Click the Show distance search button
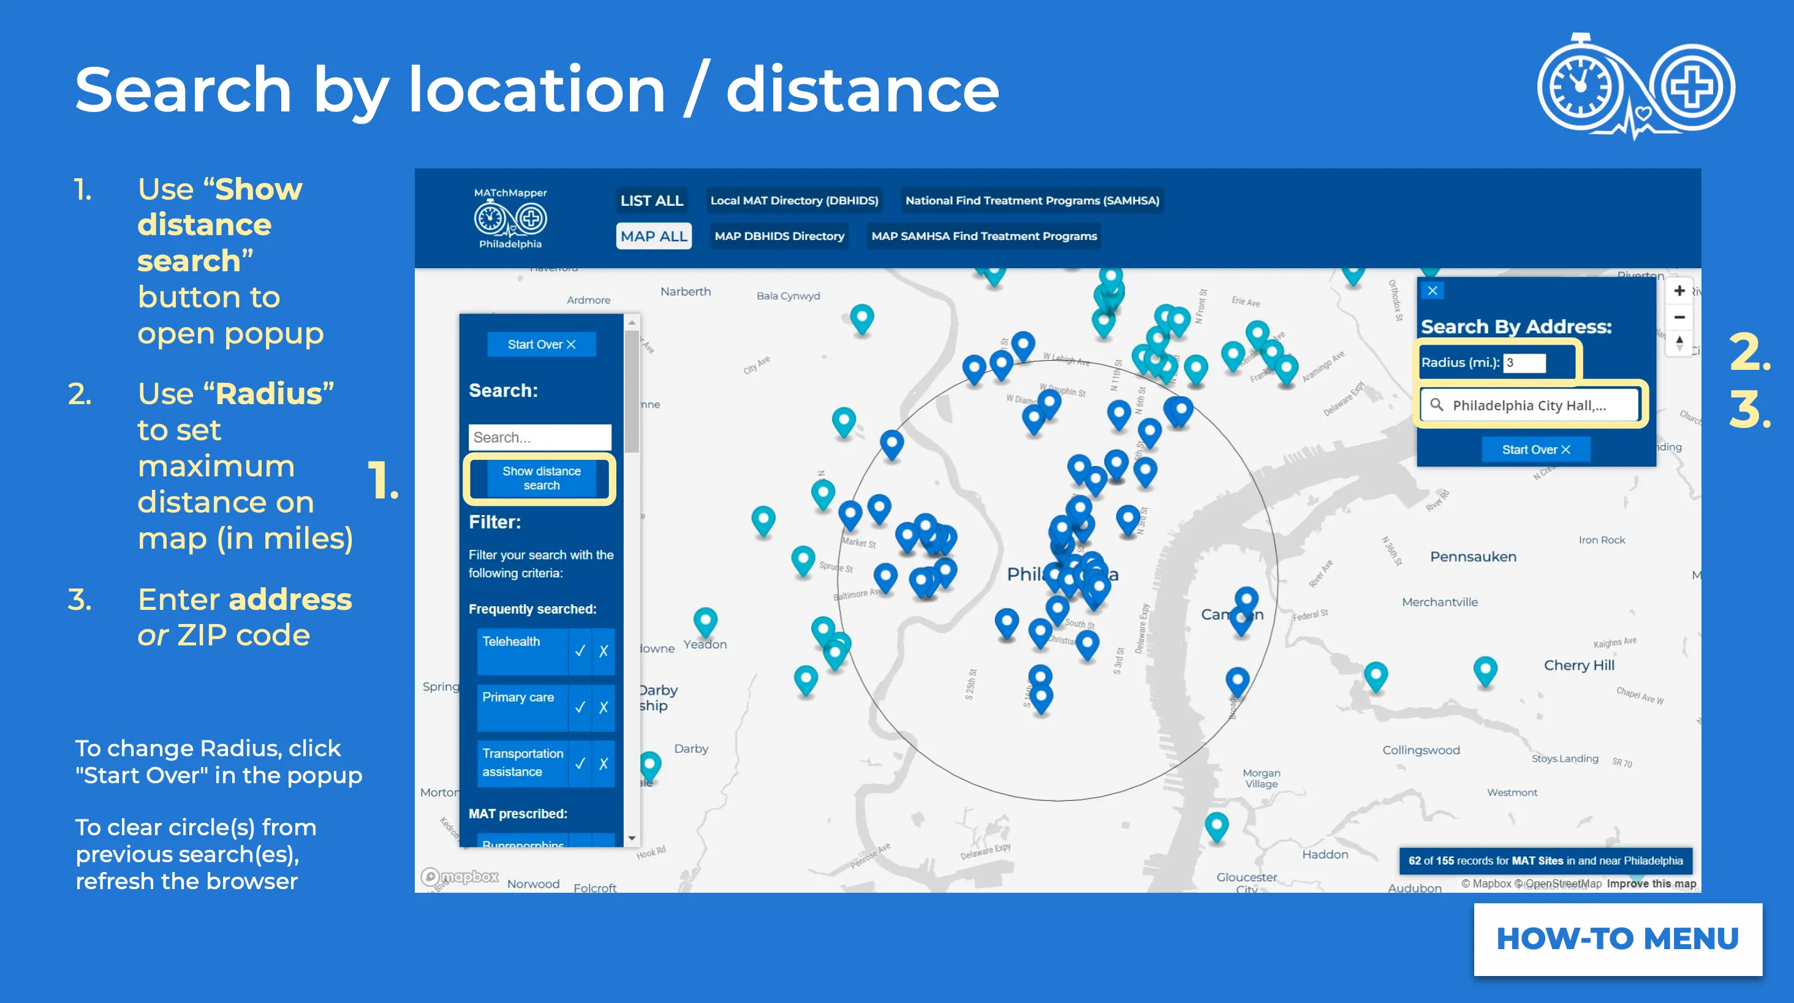Screen dimensions: 1794x1003 pos(541,478)
